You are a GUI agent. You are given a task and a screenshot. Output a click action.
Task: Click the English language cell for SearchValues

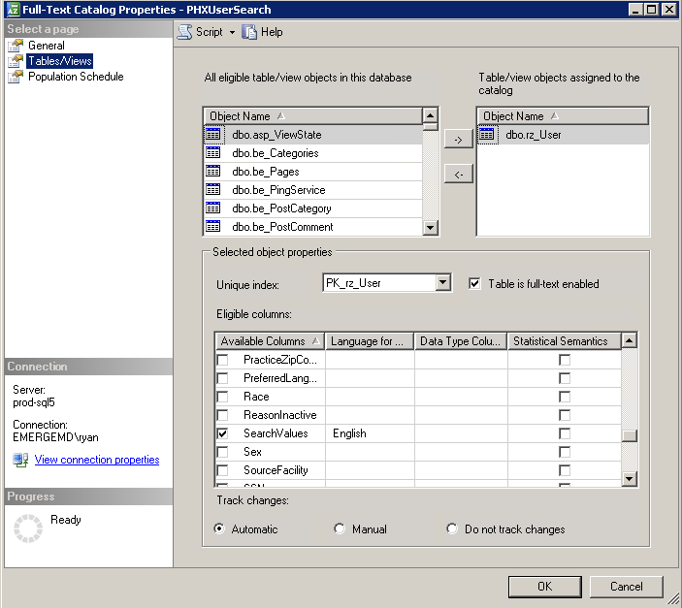tap(371, 433)
